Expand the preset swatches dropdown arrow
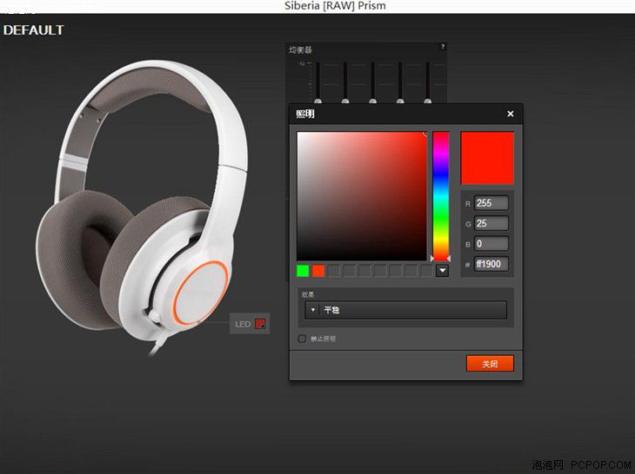 [x=442, y=271]
